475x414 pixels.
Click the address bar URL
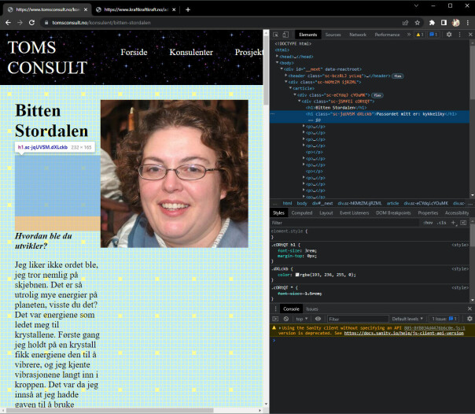point(101,23)
